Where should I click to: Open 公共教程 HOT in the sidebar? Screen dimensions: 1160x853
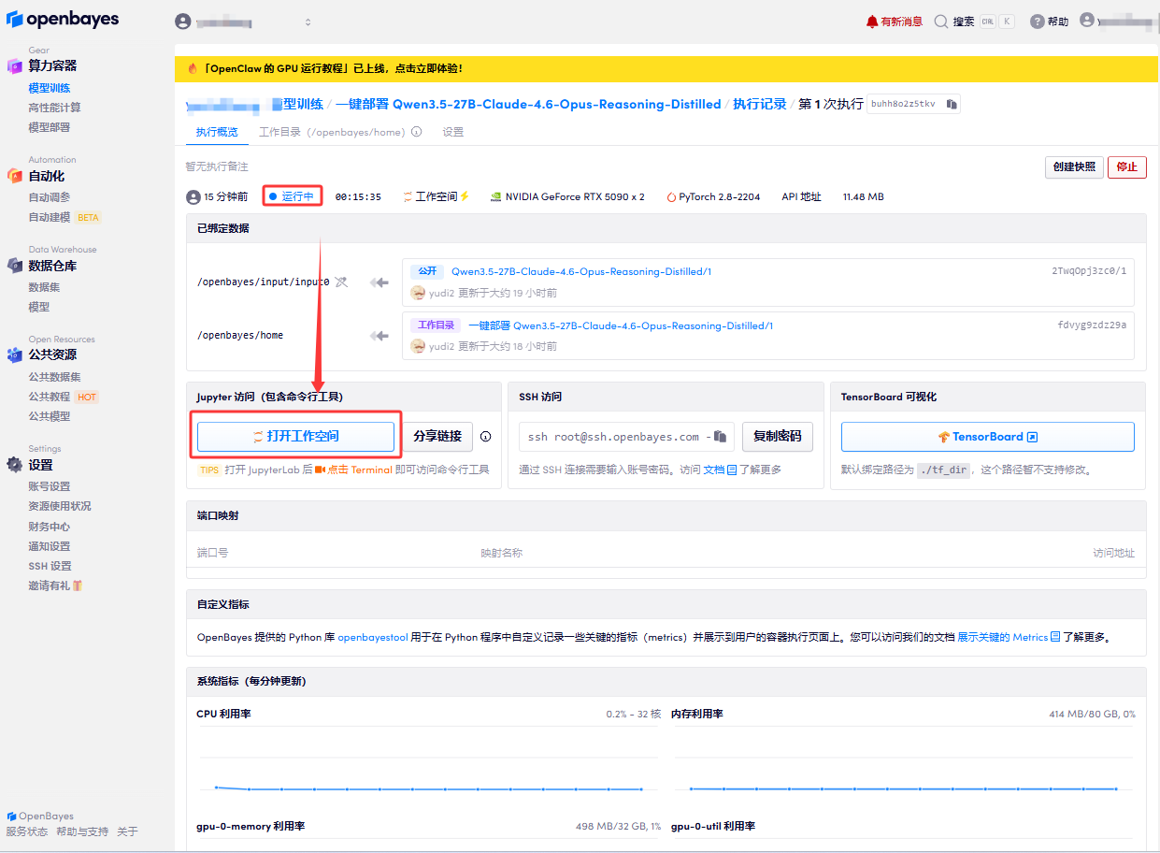[64, 397]
